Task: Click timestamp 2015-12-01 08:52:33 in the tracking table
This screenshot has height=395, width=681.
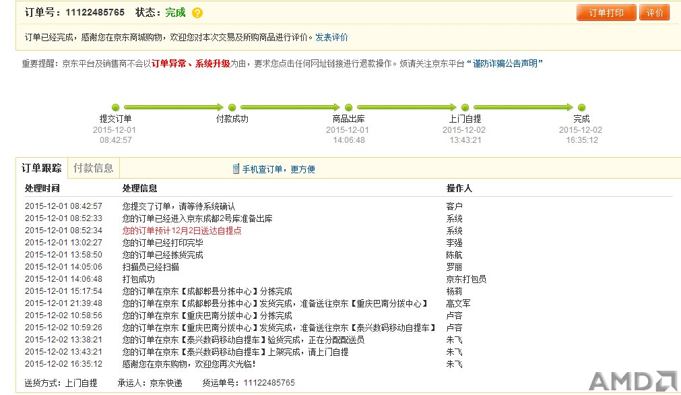Action: 63,218
